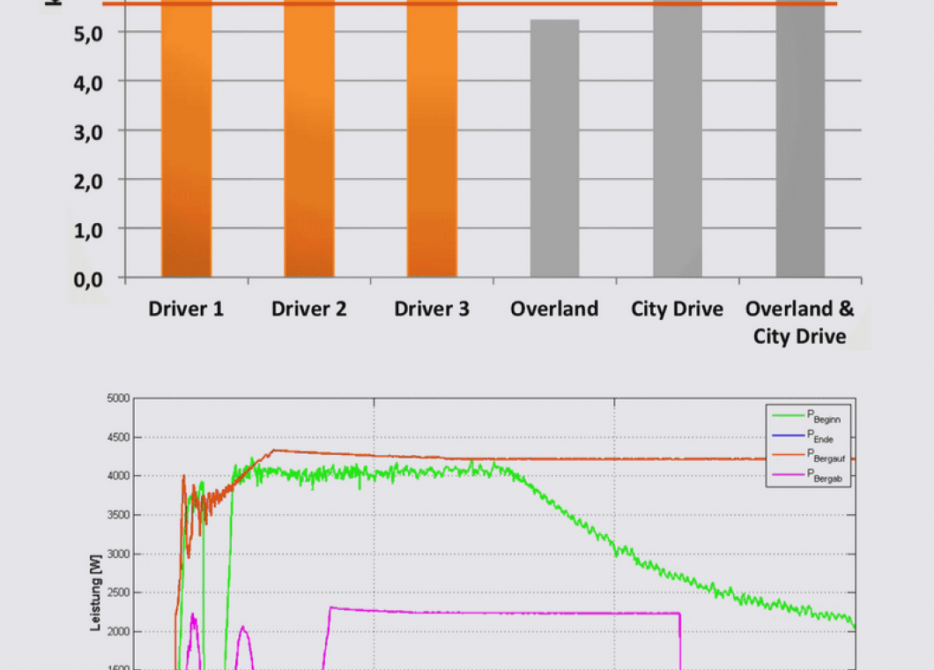Click the "Leistung [W]" axis title

95,592
